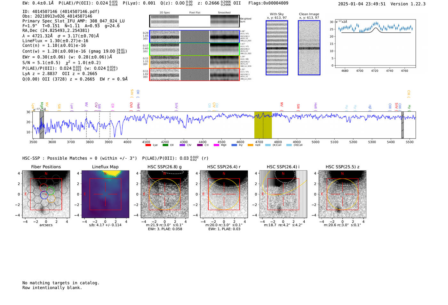Click the "Row intentionally blank." text
448x305 pixels.
(52, 288)
